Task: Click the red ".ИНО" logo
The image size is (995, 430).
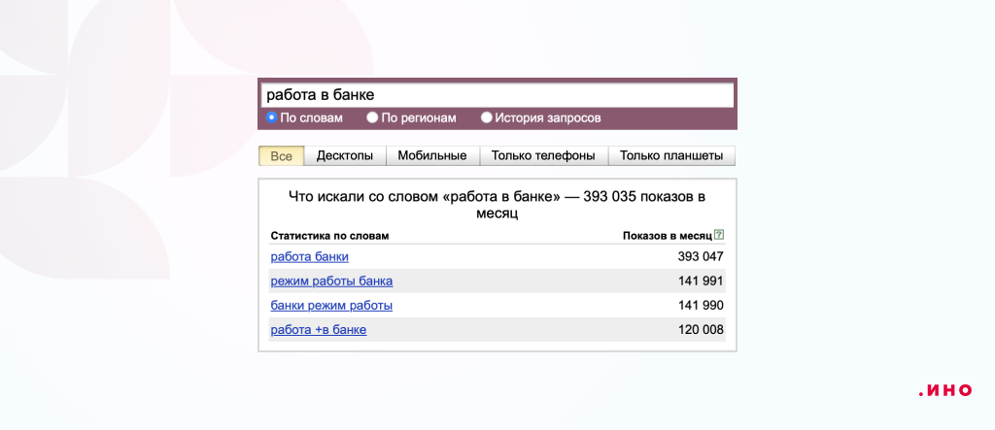Action: (944, 390)
